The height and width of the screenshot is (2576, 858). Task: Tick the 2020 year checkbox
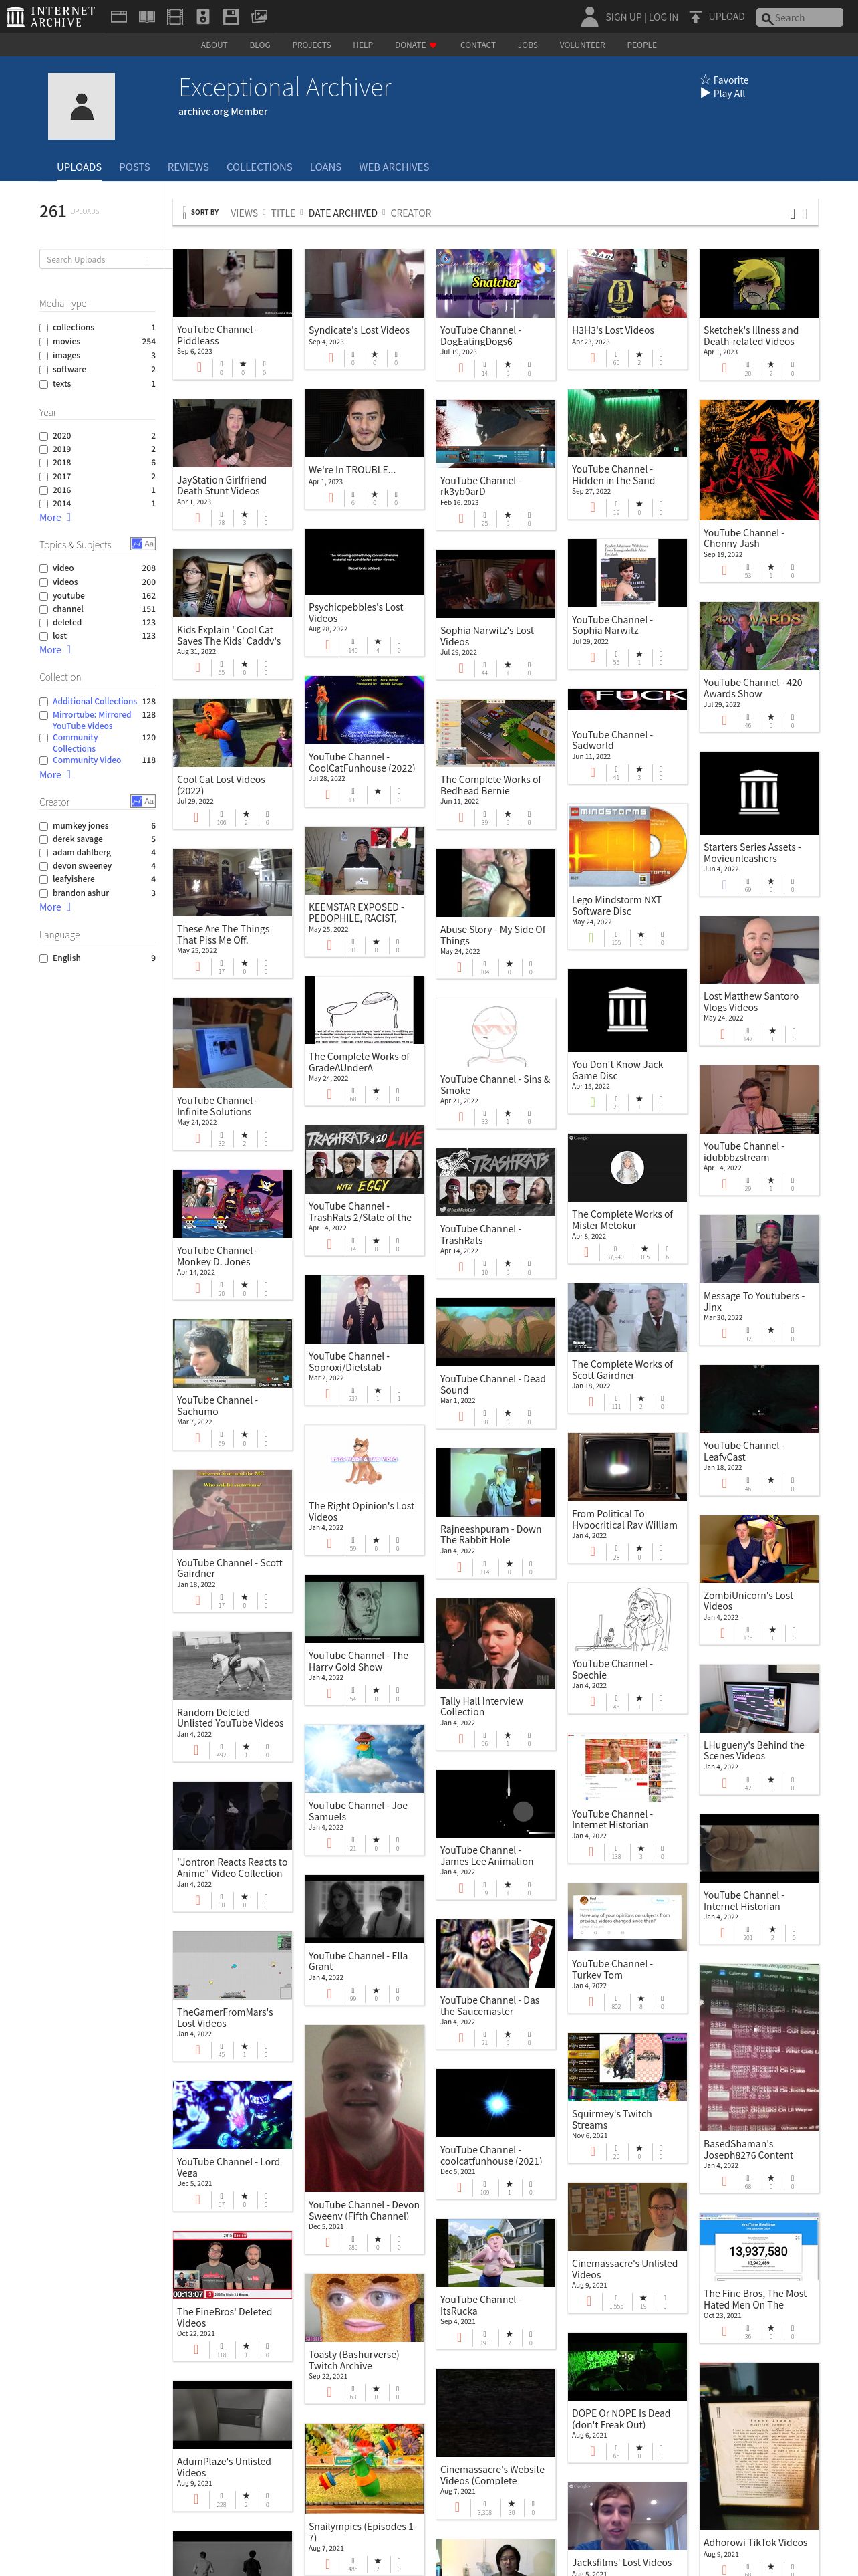click(44, 436)
